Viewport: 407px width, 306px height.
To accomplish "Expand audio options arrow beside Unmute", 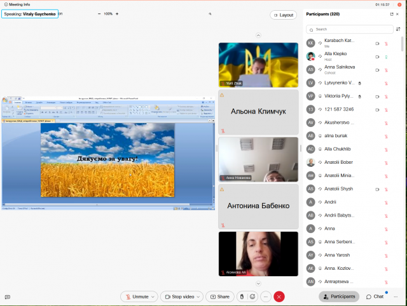I will (153, 296).
